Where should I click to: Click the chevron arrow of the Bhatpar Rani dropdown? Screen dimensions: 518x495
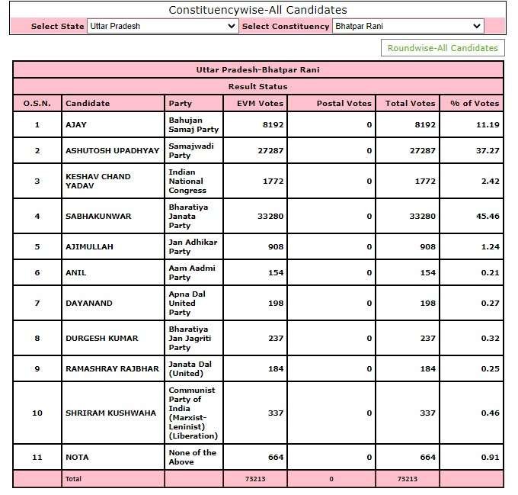(x=477, y=26)
